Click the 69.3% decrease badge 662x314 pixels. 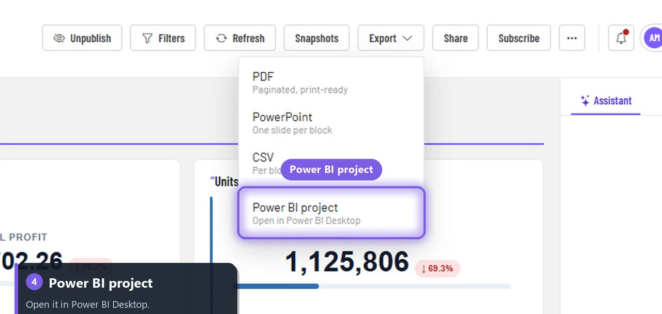pos(438,269)
